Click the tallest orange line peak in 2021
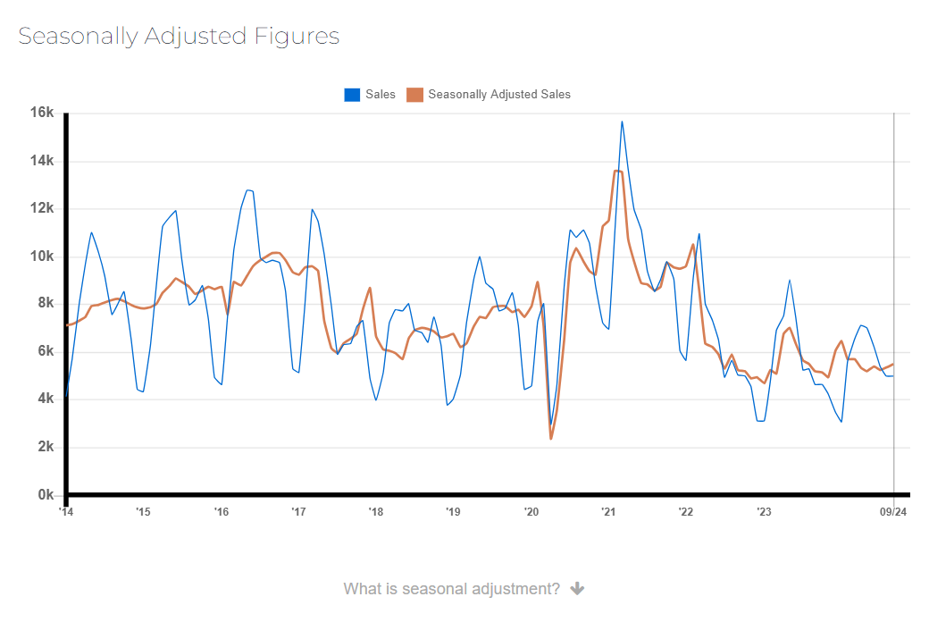Image resolution: width=929 pixels, height=622 pixels. click(617, 171)
